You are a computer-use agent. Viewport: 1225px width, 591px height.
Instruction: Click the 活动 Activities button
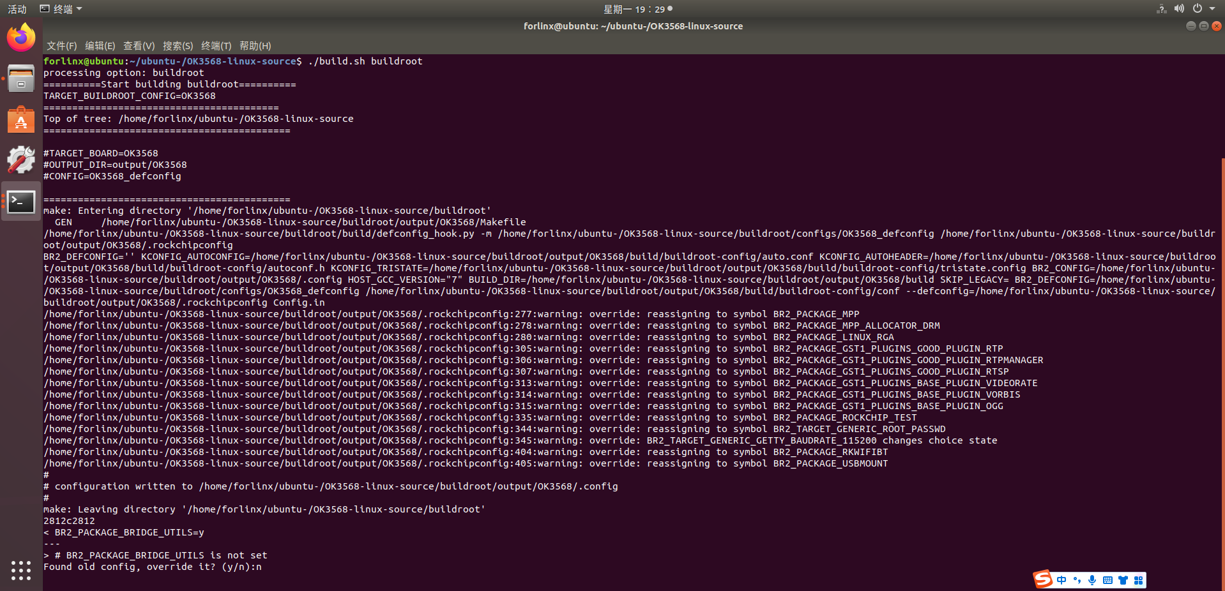pos(17,9)
